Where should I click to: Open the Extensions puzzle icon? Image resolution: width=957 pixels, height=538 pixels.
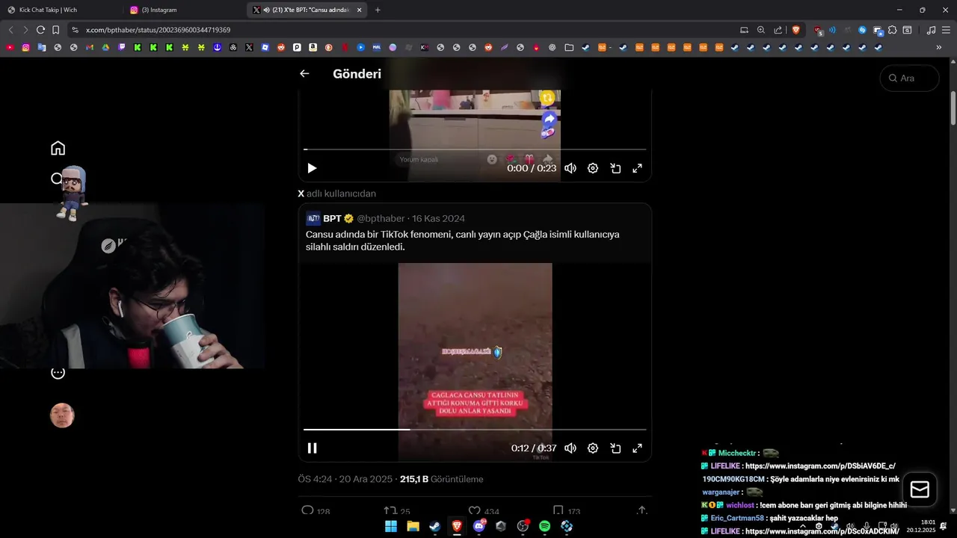[892, 30]
